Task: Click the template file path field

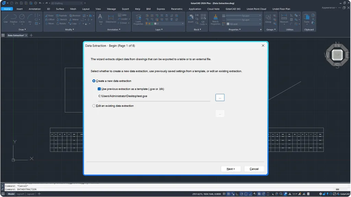Action: [154, 96]
